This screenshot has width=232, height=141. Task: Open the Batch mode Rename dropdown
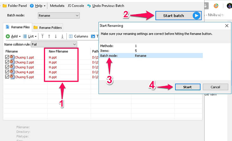click(x=59, y=16)
